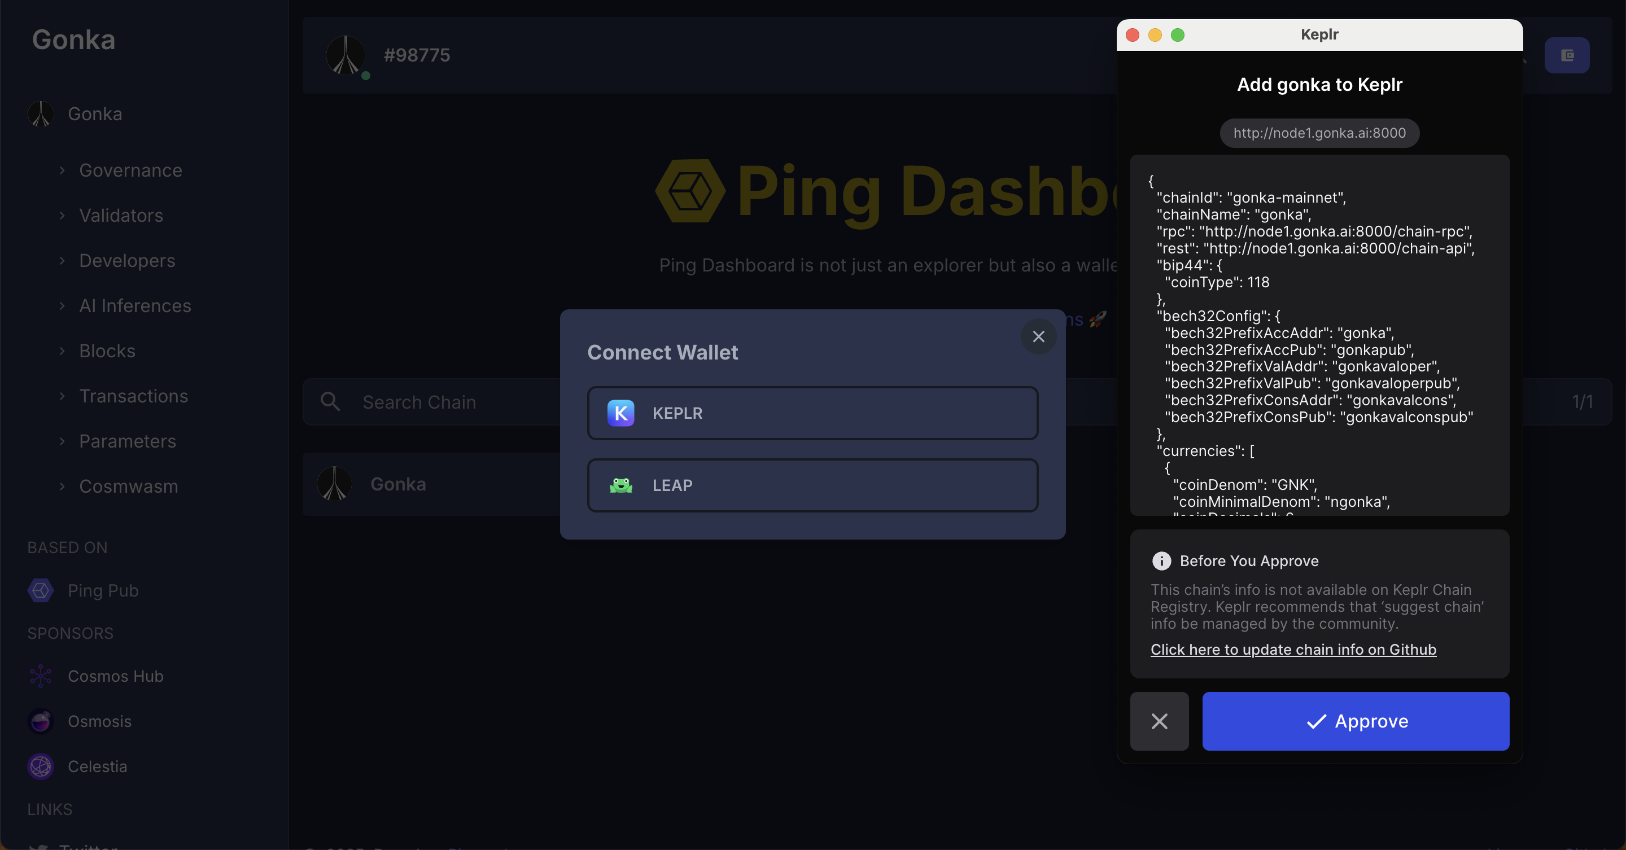1626x850 pixels.
Task: Click the Celestia sponsor icon
Action: tap(41, 766)
